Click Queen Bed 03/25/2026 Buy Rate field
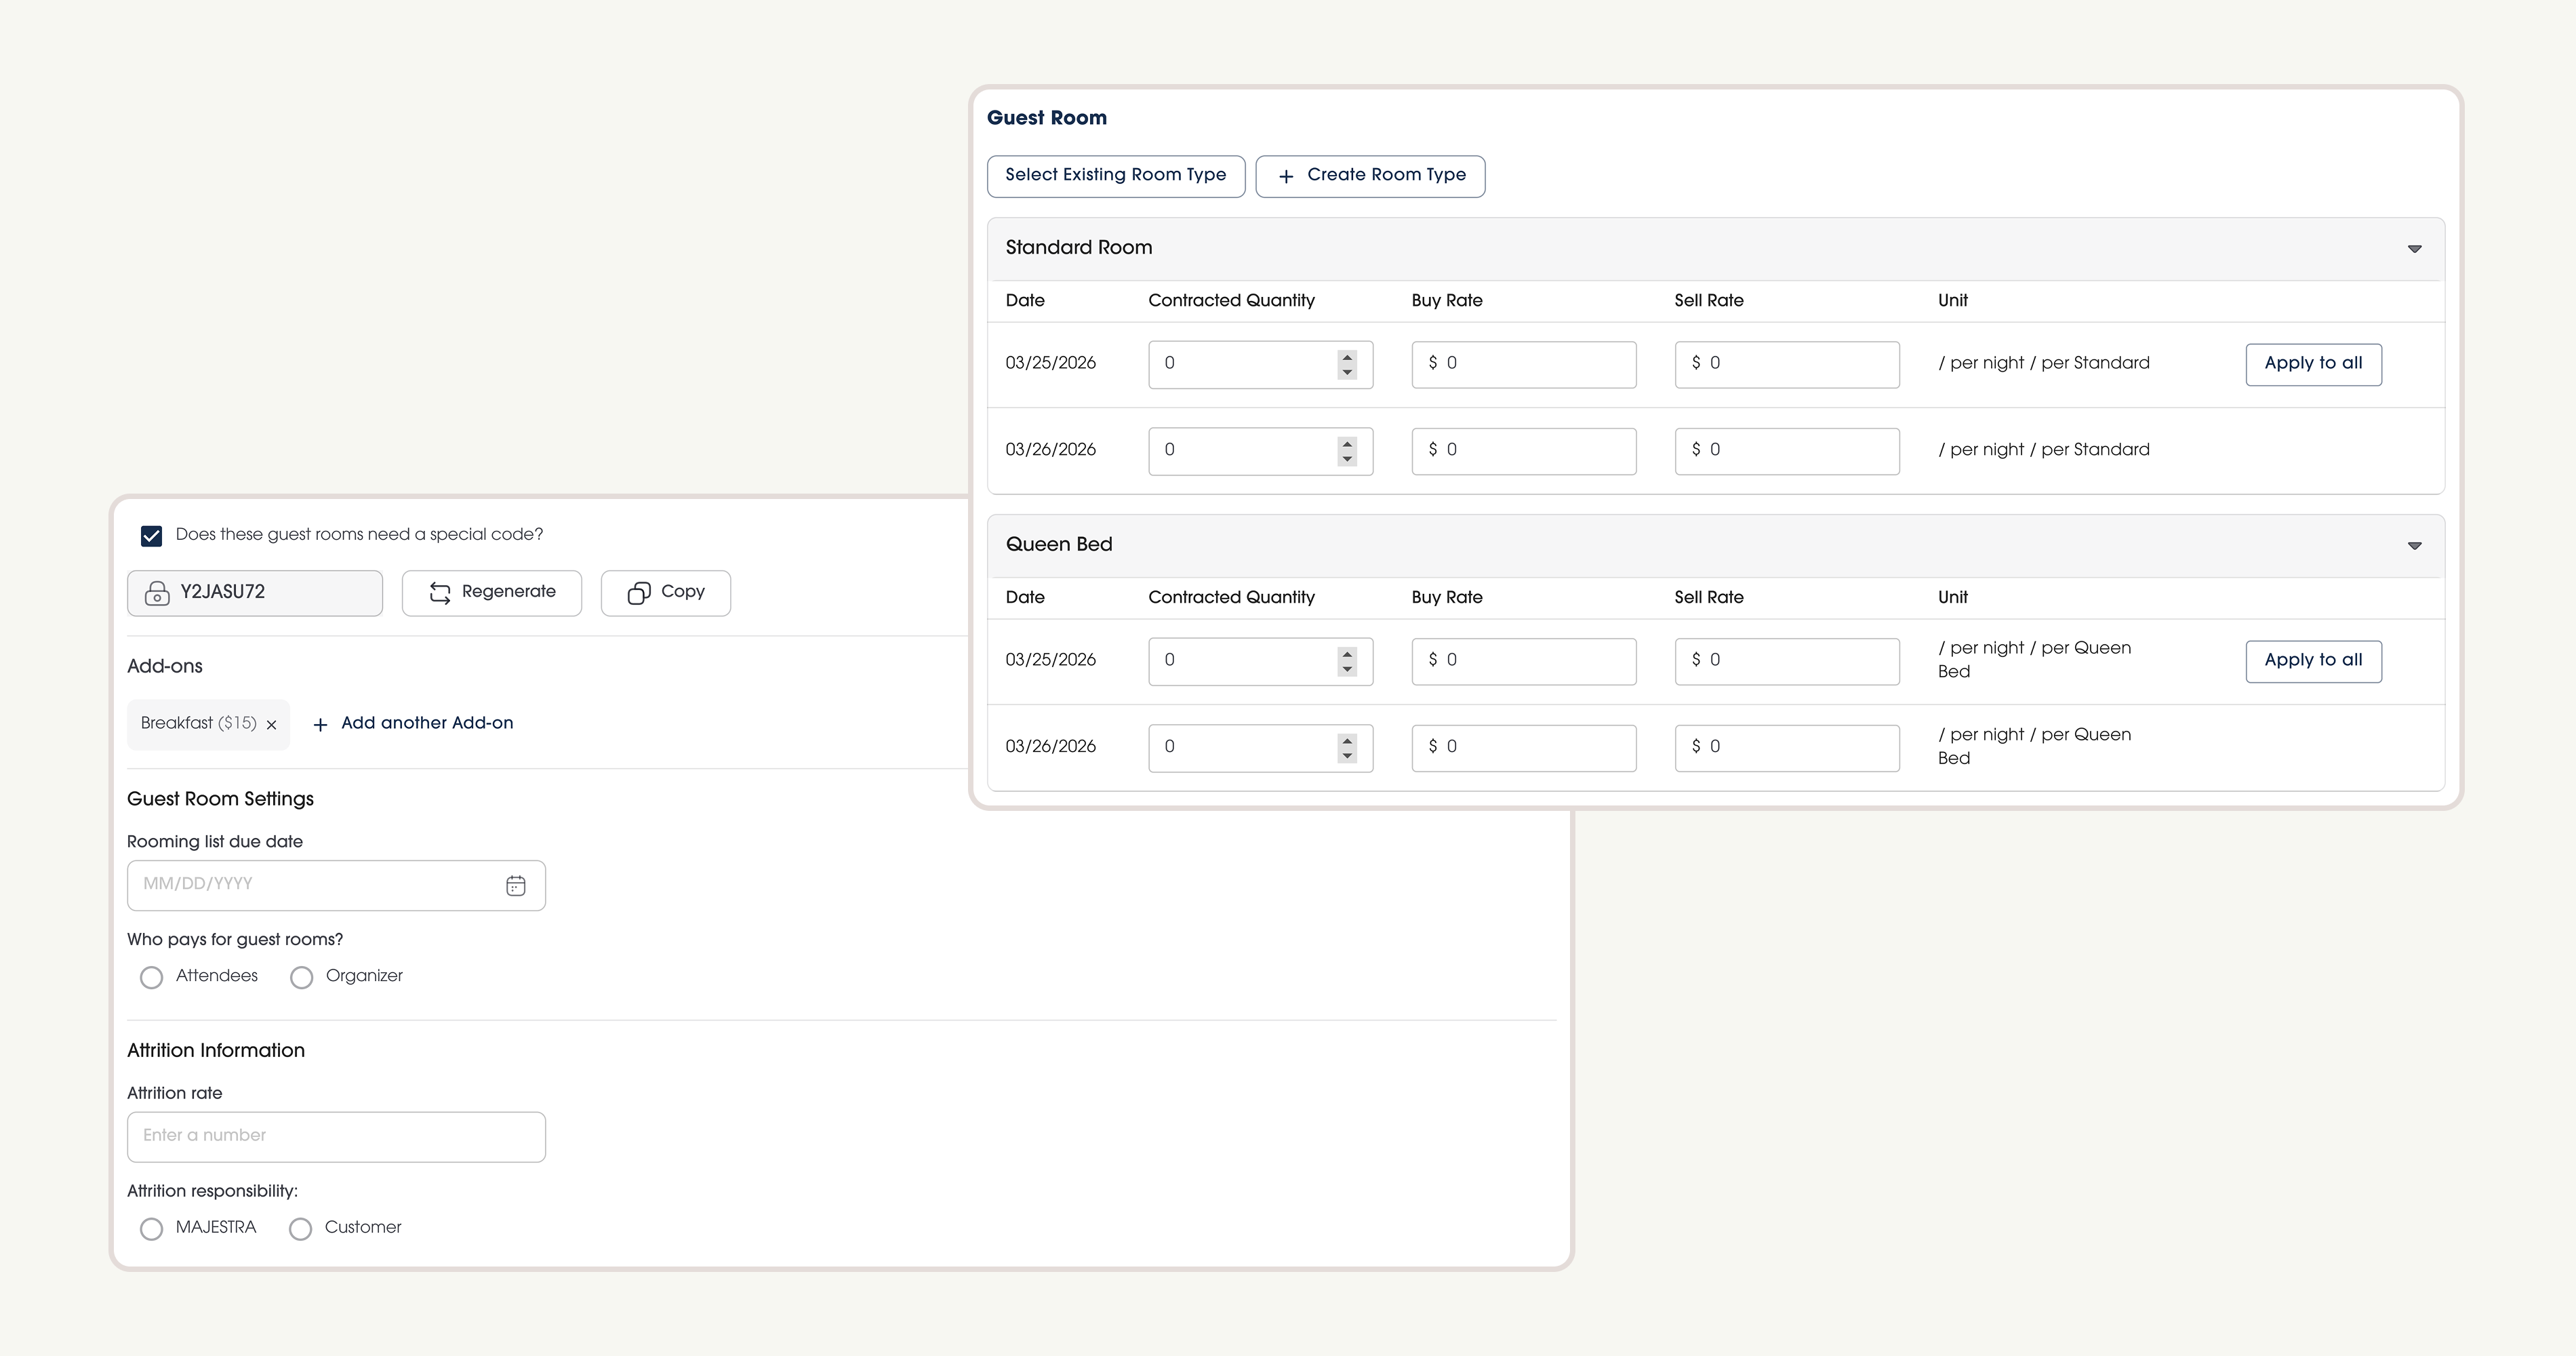The image size is (2576, 1356). 1524,661
